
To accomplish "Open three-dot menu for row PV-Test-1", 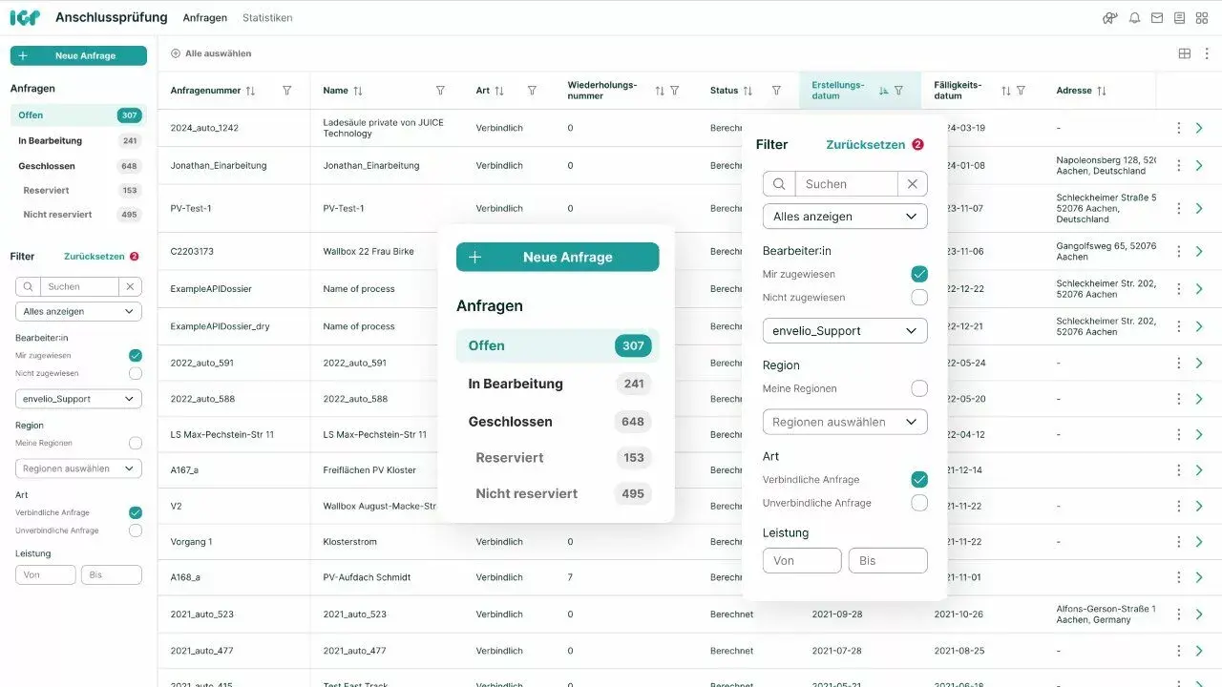I will (x=1178, y=208).
